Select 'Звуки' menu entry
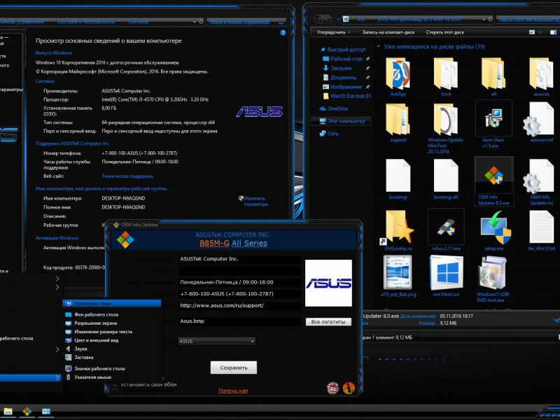The width and height of the screenshot is (560, 420). pyautogui.click(x=112, y=349)
